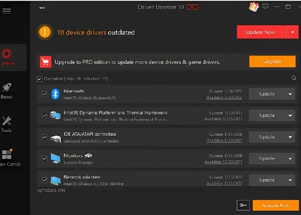Expand the UpToDate (79) section
This screenshot has width=301, height=215.
point(51,190)
